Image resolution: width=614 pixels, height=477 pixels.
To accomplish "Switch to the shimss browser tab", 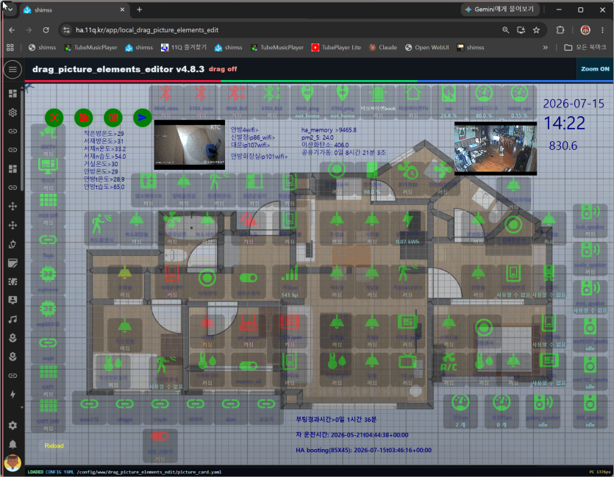I will coord(74,10).
